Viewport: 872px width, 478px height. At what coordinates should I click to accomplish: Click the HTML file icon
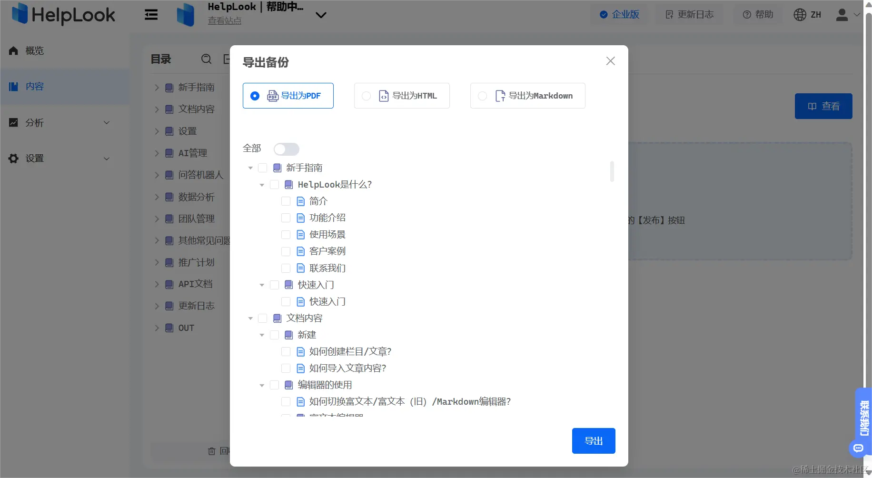click(384, 96)
